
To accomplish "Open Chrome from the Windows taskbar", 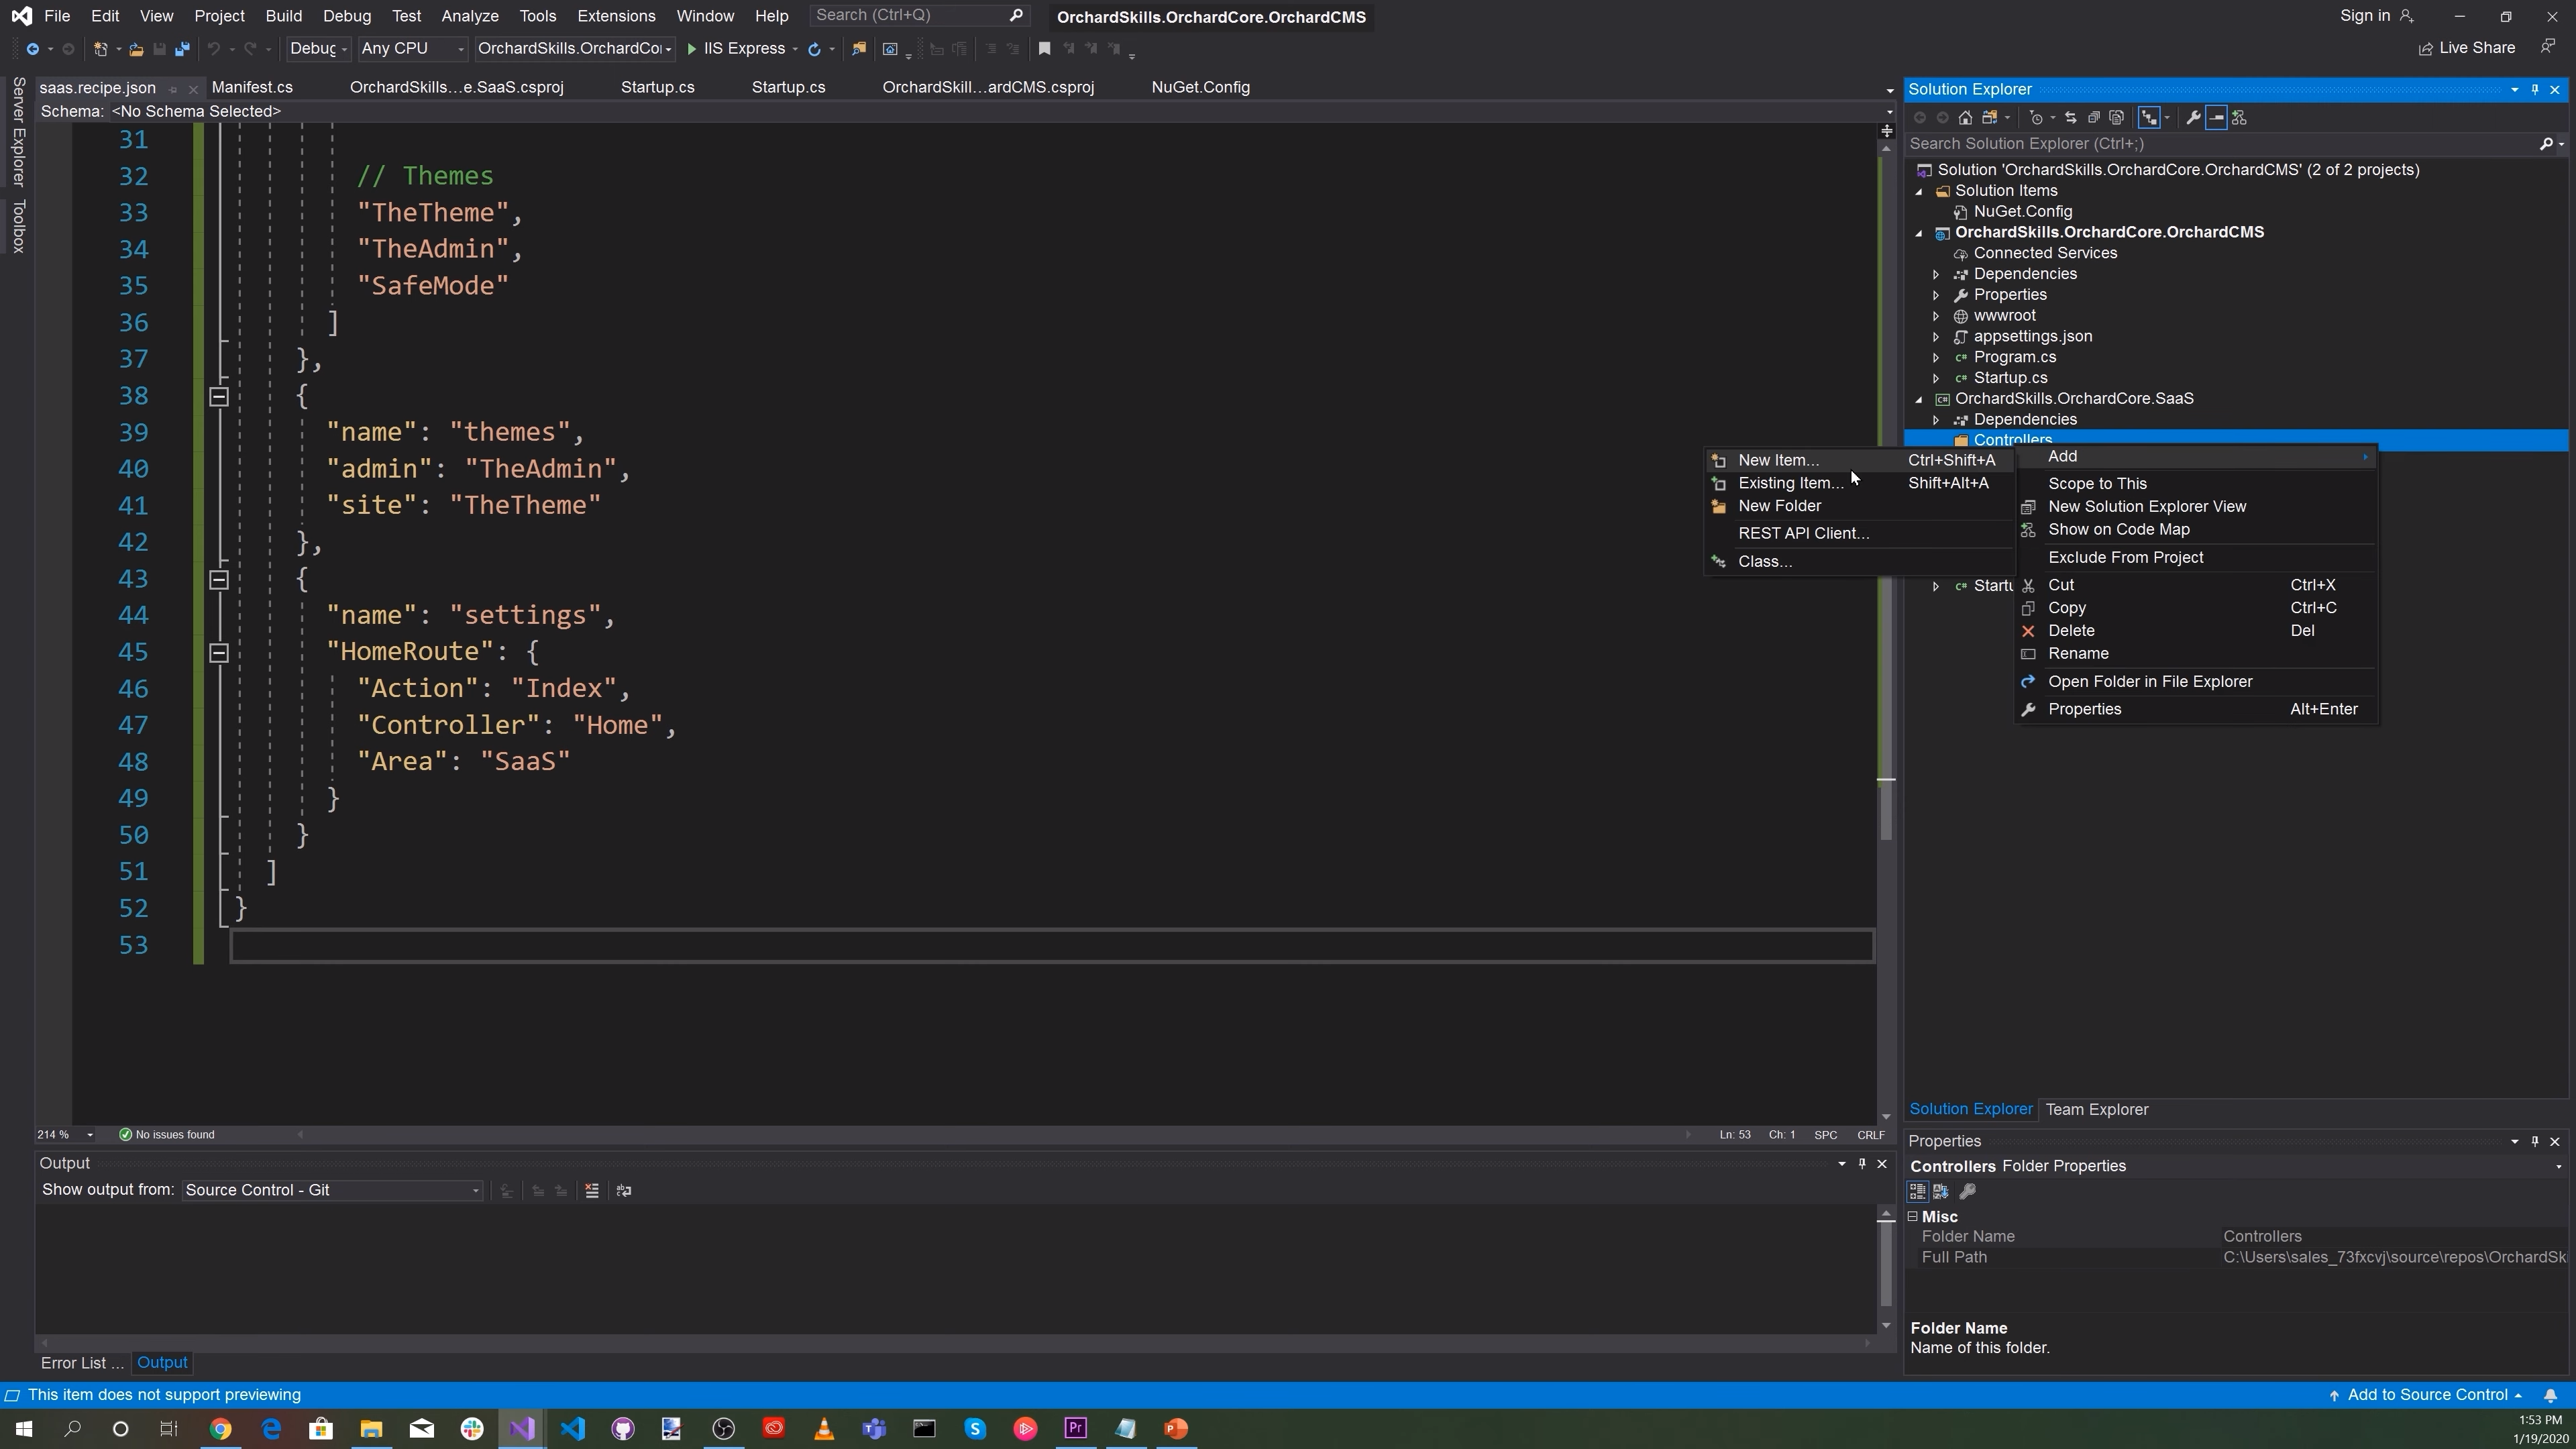I will [220, 1428].
